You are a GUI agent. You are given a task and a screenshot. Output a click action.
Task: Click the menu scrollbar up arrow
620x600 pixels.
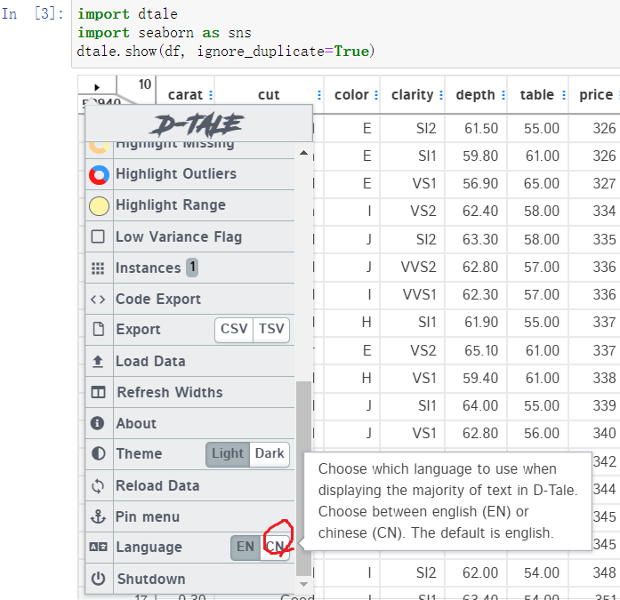click(303, 153)
